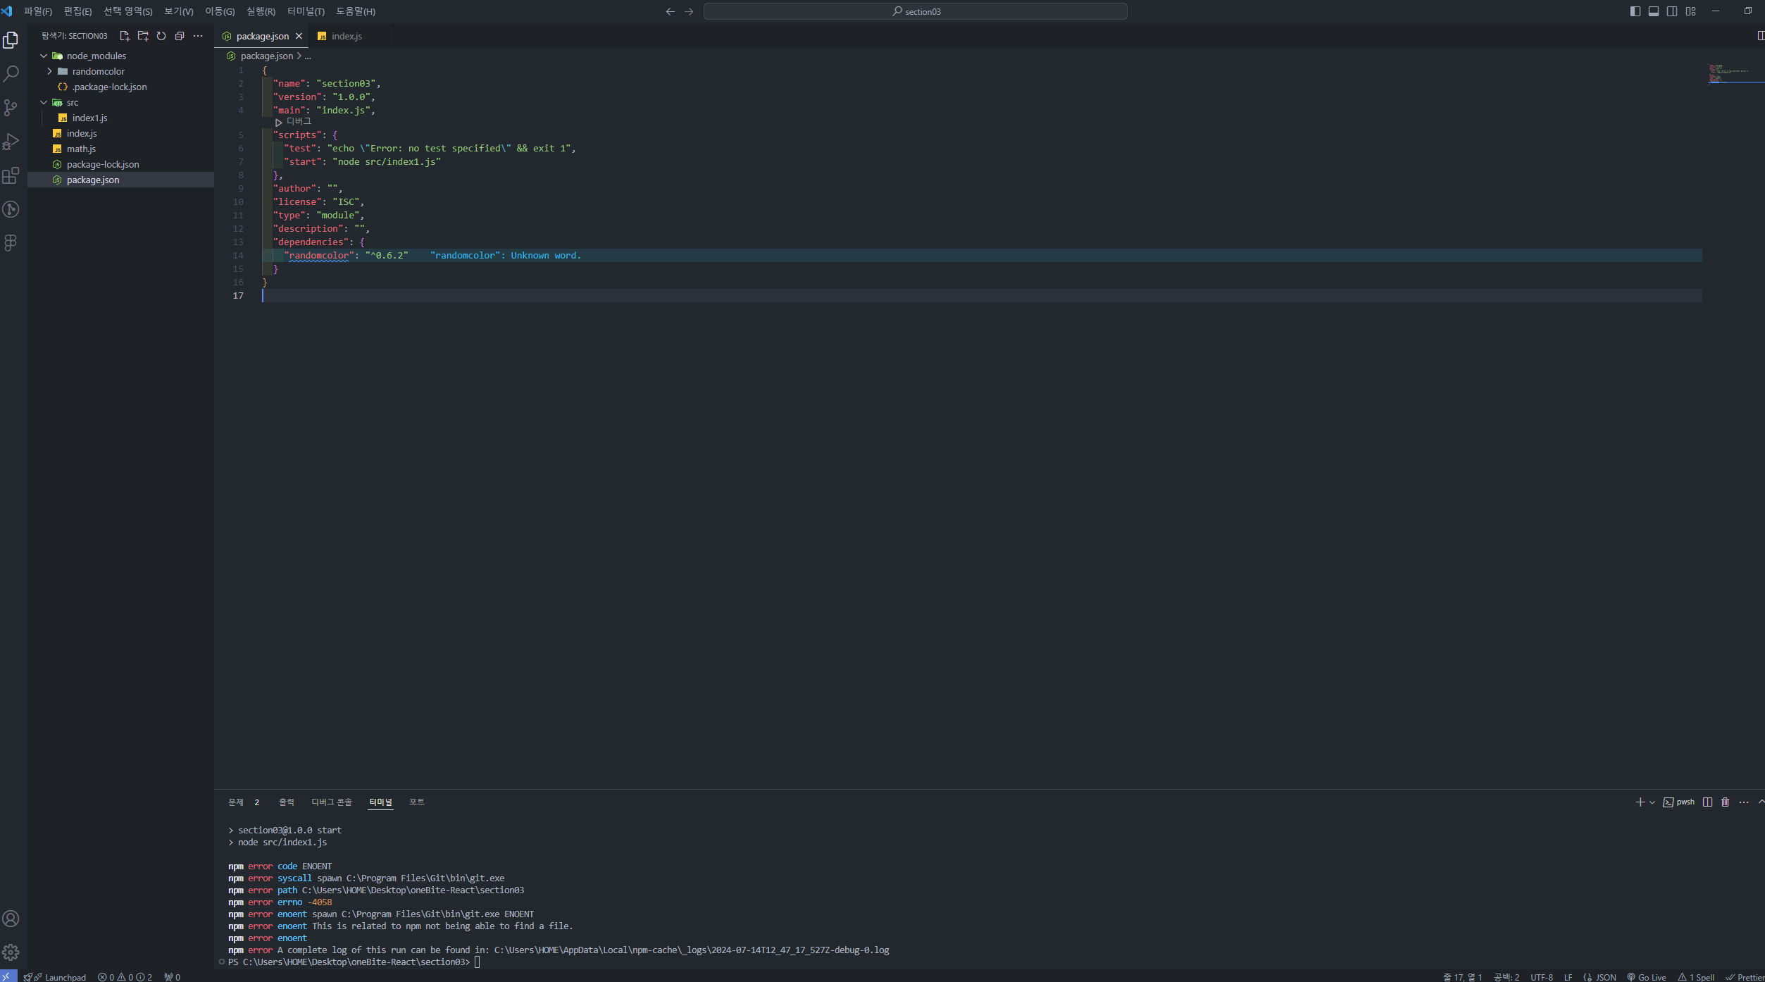
Task: Open the Source Control view
Action: 11,108
